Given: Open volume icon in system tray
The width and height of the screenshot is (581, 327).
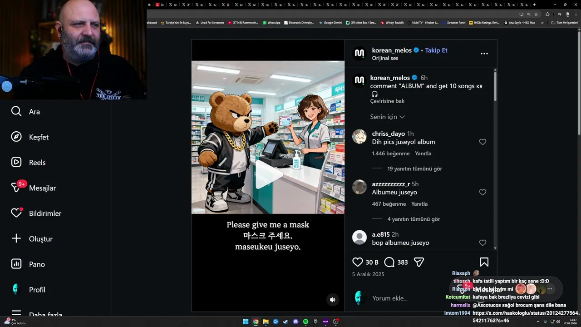Looking at the screenshot, I should coord(557,322).
